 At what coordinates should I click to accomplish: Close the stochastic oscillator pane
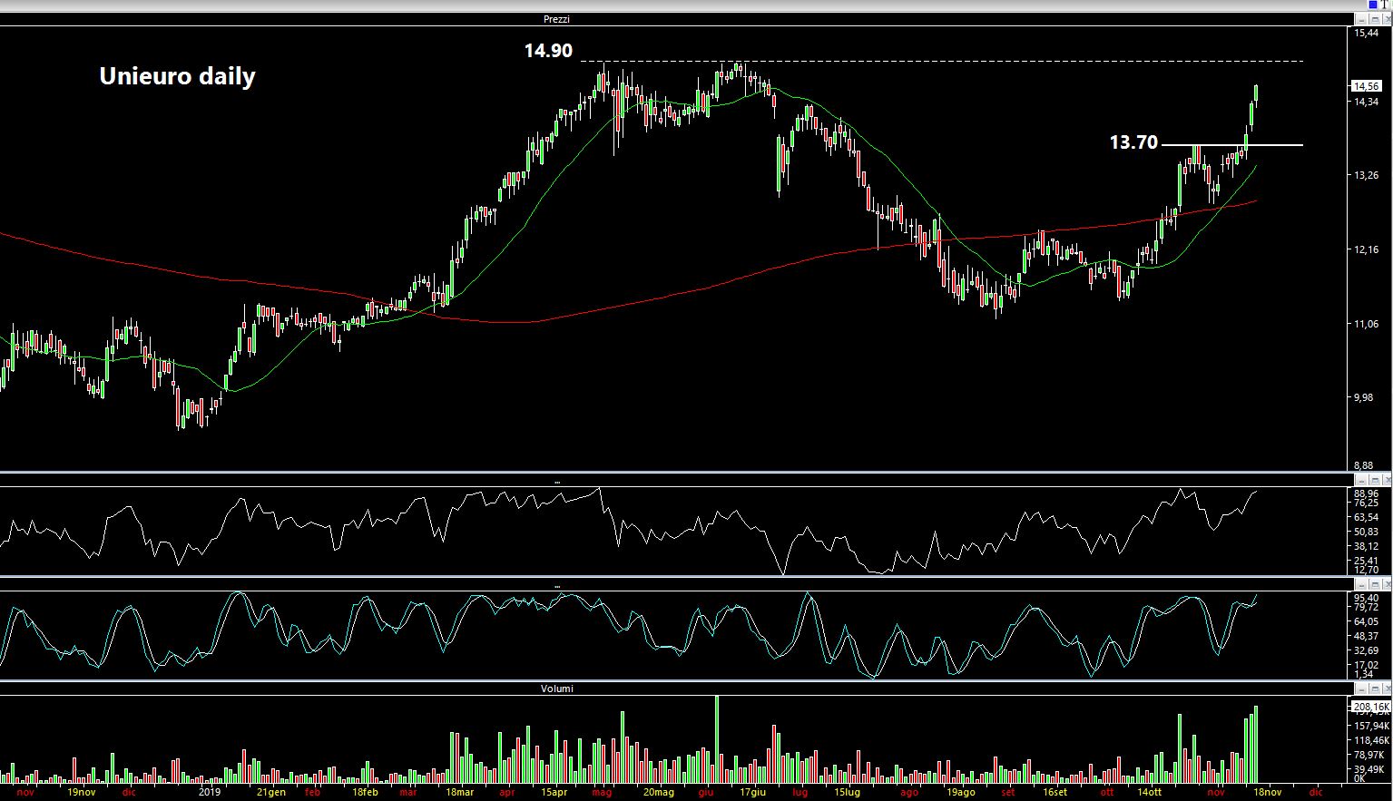tap(1387, 585)
